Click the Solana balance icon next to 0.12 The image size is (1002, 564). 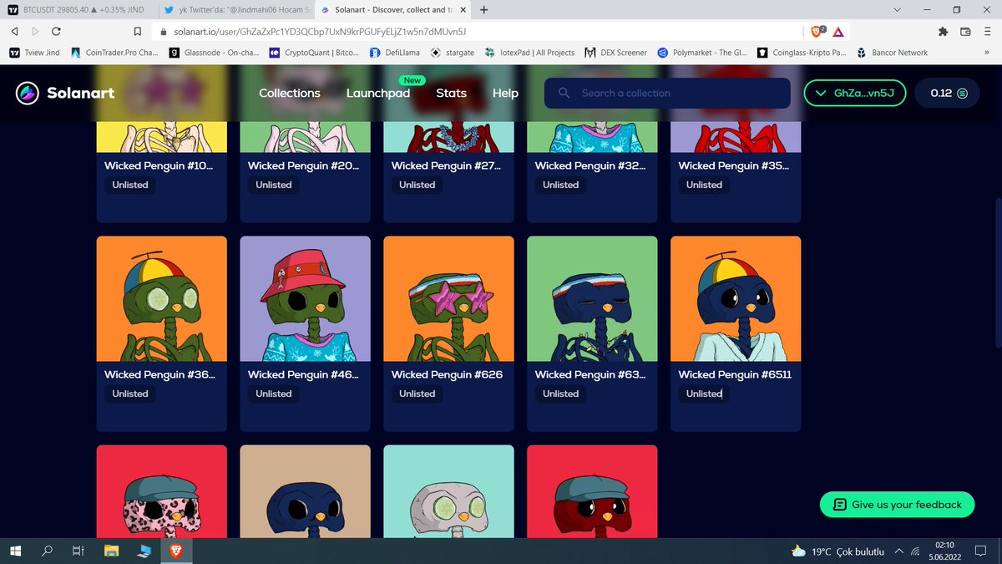pos(962,93)
